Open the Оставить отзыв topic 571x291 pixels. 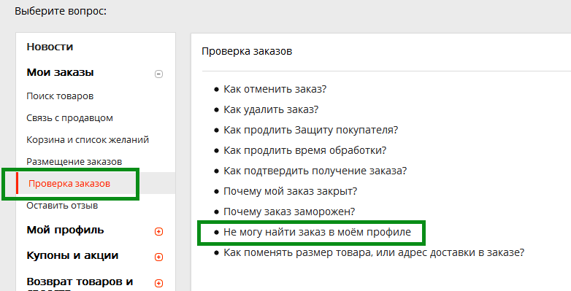(x=62, y=205)
